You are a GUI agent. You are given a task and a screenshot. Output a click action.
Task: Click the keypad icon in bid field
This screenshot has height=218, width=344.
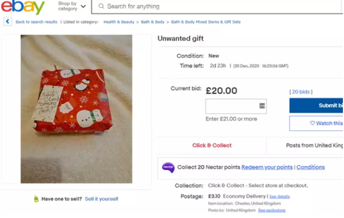click(x=262, y=106)
